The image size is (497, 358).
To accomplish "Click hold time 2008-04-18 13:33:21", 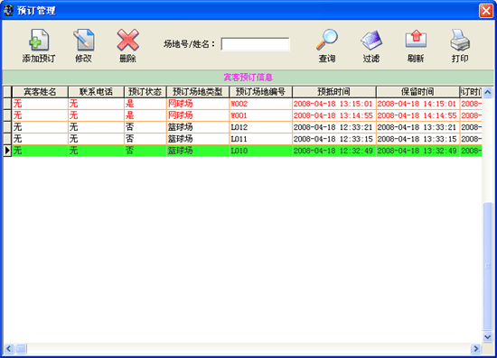I will pos(417,127).
